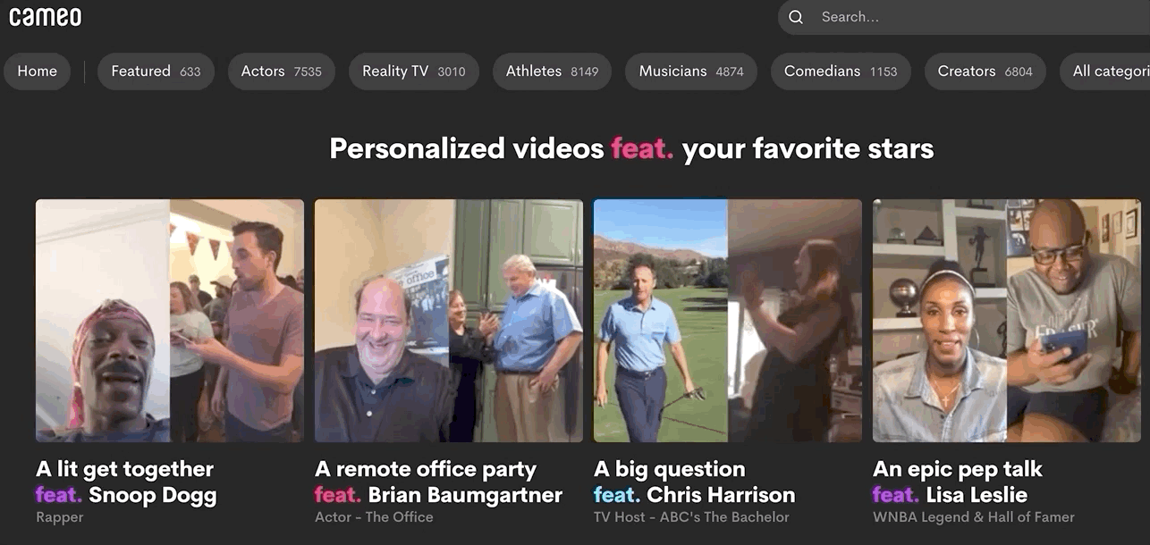Screen dimensions: 1150x545
Task: Go to the Home category
Action: point(38,71)
